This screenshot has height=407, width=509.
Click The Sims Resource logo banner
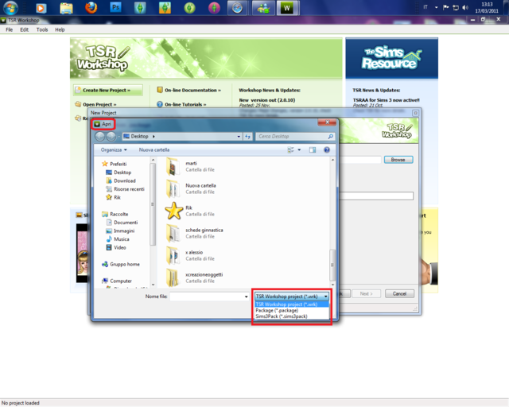(391, 58)
